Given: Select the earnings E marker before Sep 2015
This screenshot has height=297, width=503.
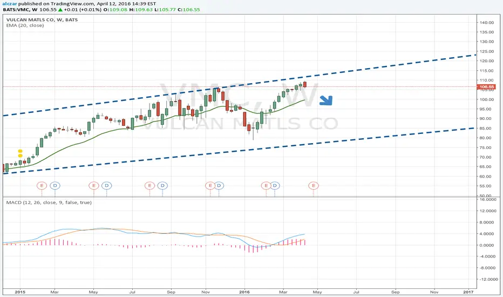Looking at the screenshot, I should click(x=149, y=186).
